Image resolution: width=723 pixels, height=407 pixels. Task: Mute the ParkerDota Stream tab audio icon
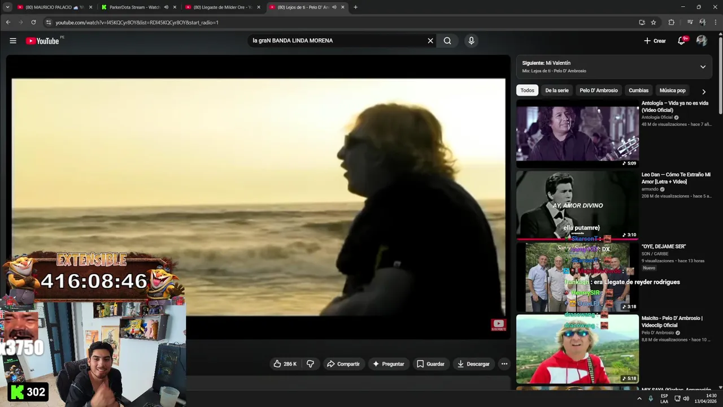click(166, 7)
